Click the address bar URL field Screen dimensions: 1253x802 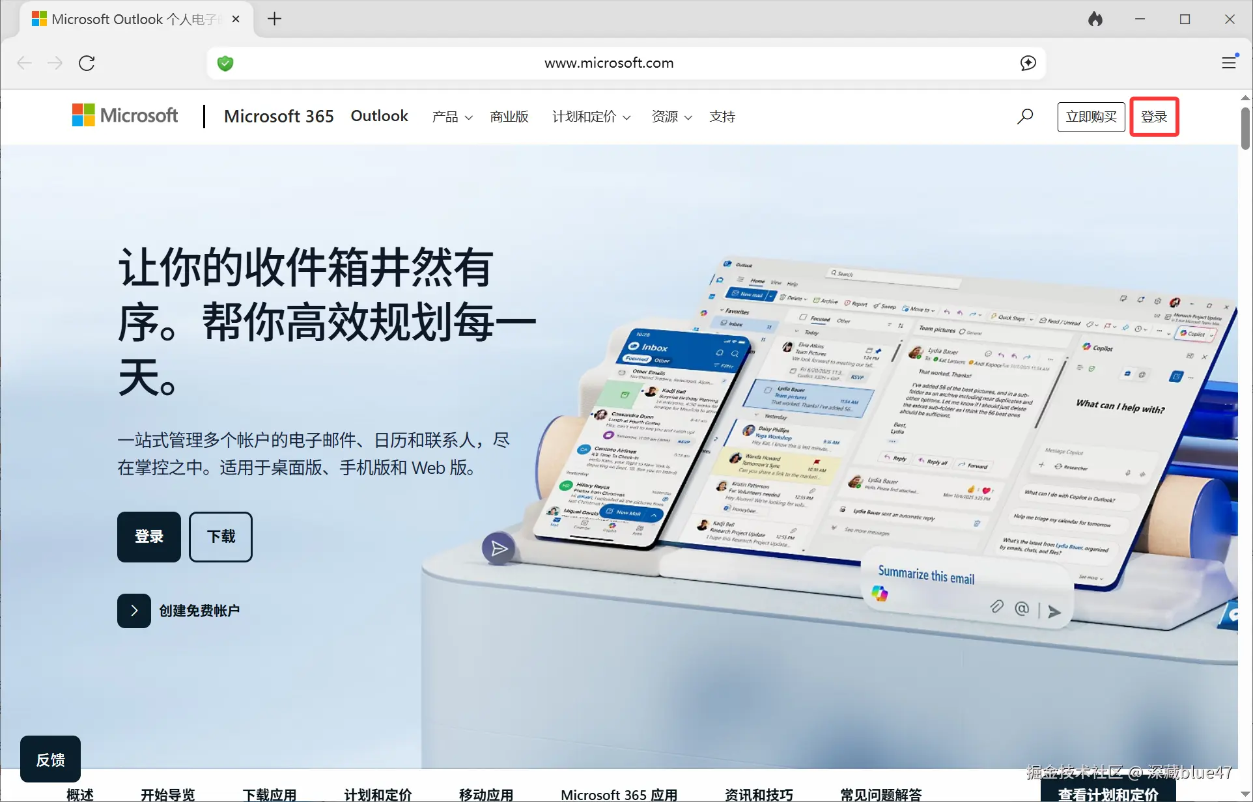click(608, 63)
